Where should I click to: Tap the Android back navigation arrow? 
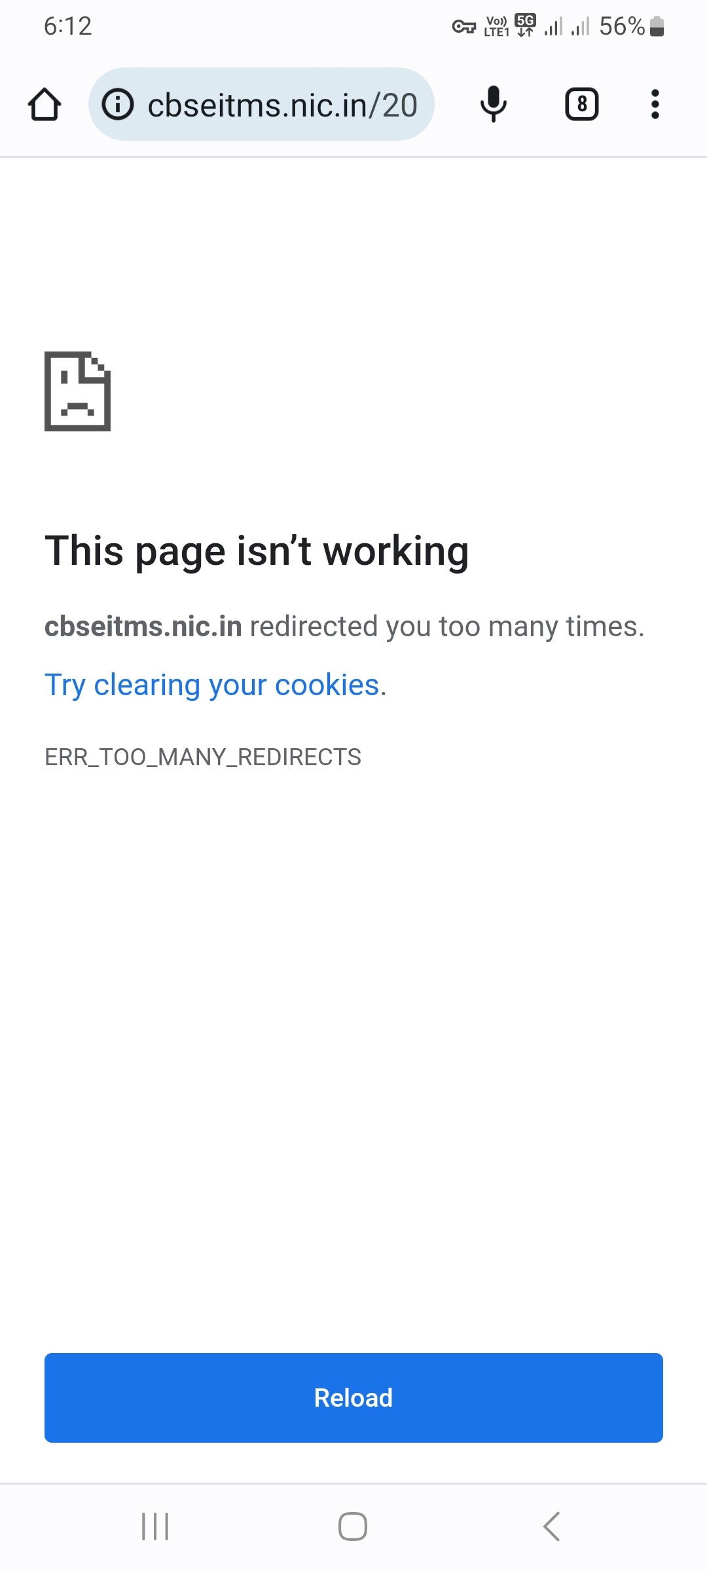click(551, 1526)
